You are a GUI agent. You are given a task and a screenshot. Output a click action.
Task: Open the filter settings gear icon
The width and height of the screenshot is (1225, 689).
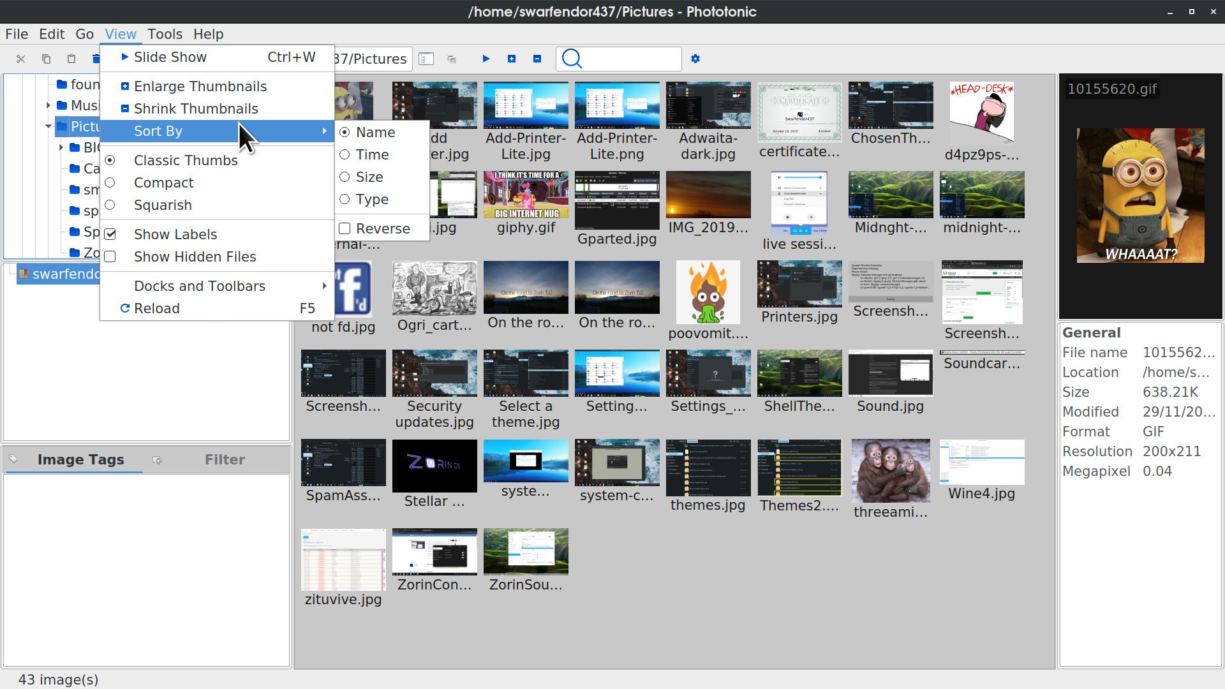click(695, 59)
